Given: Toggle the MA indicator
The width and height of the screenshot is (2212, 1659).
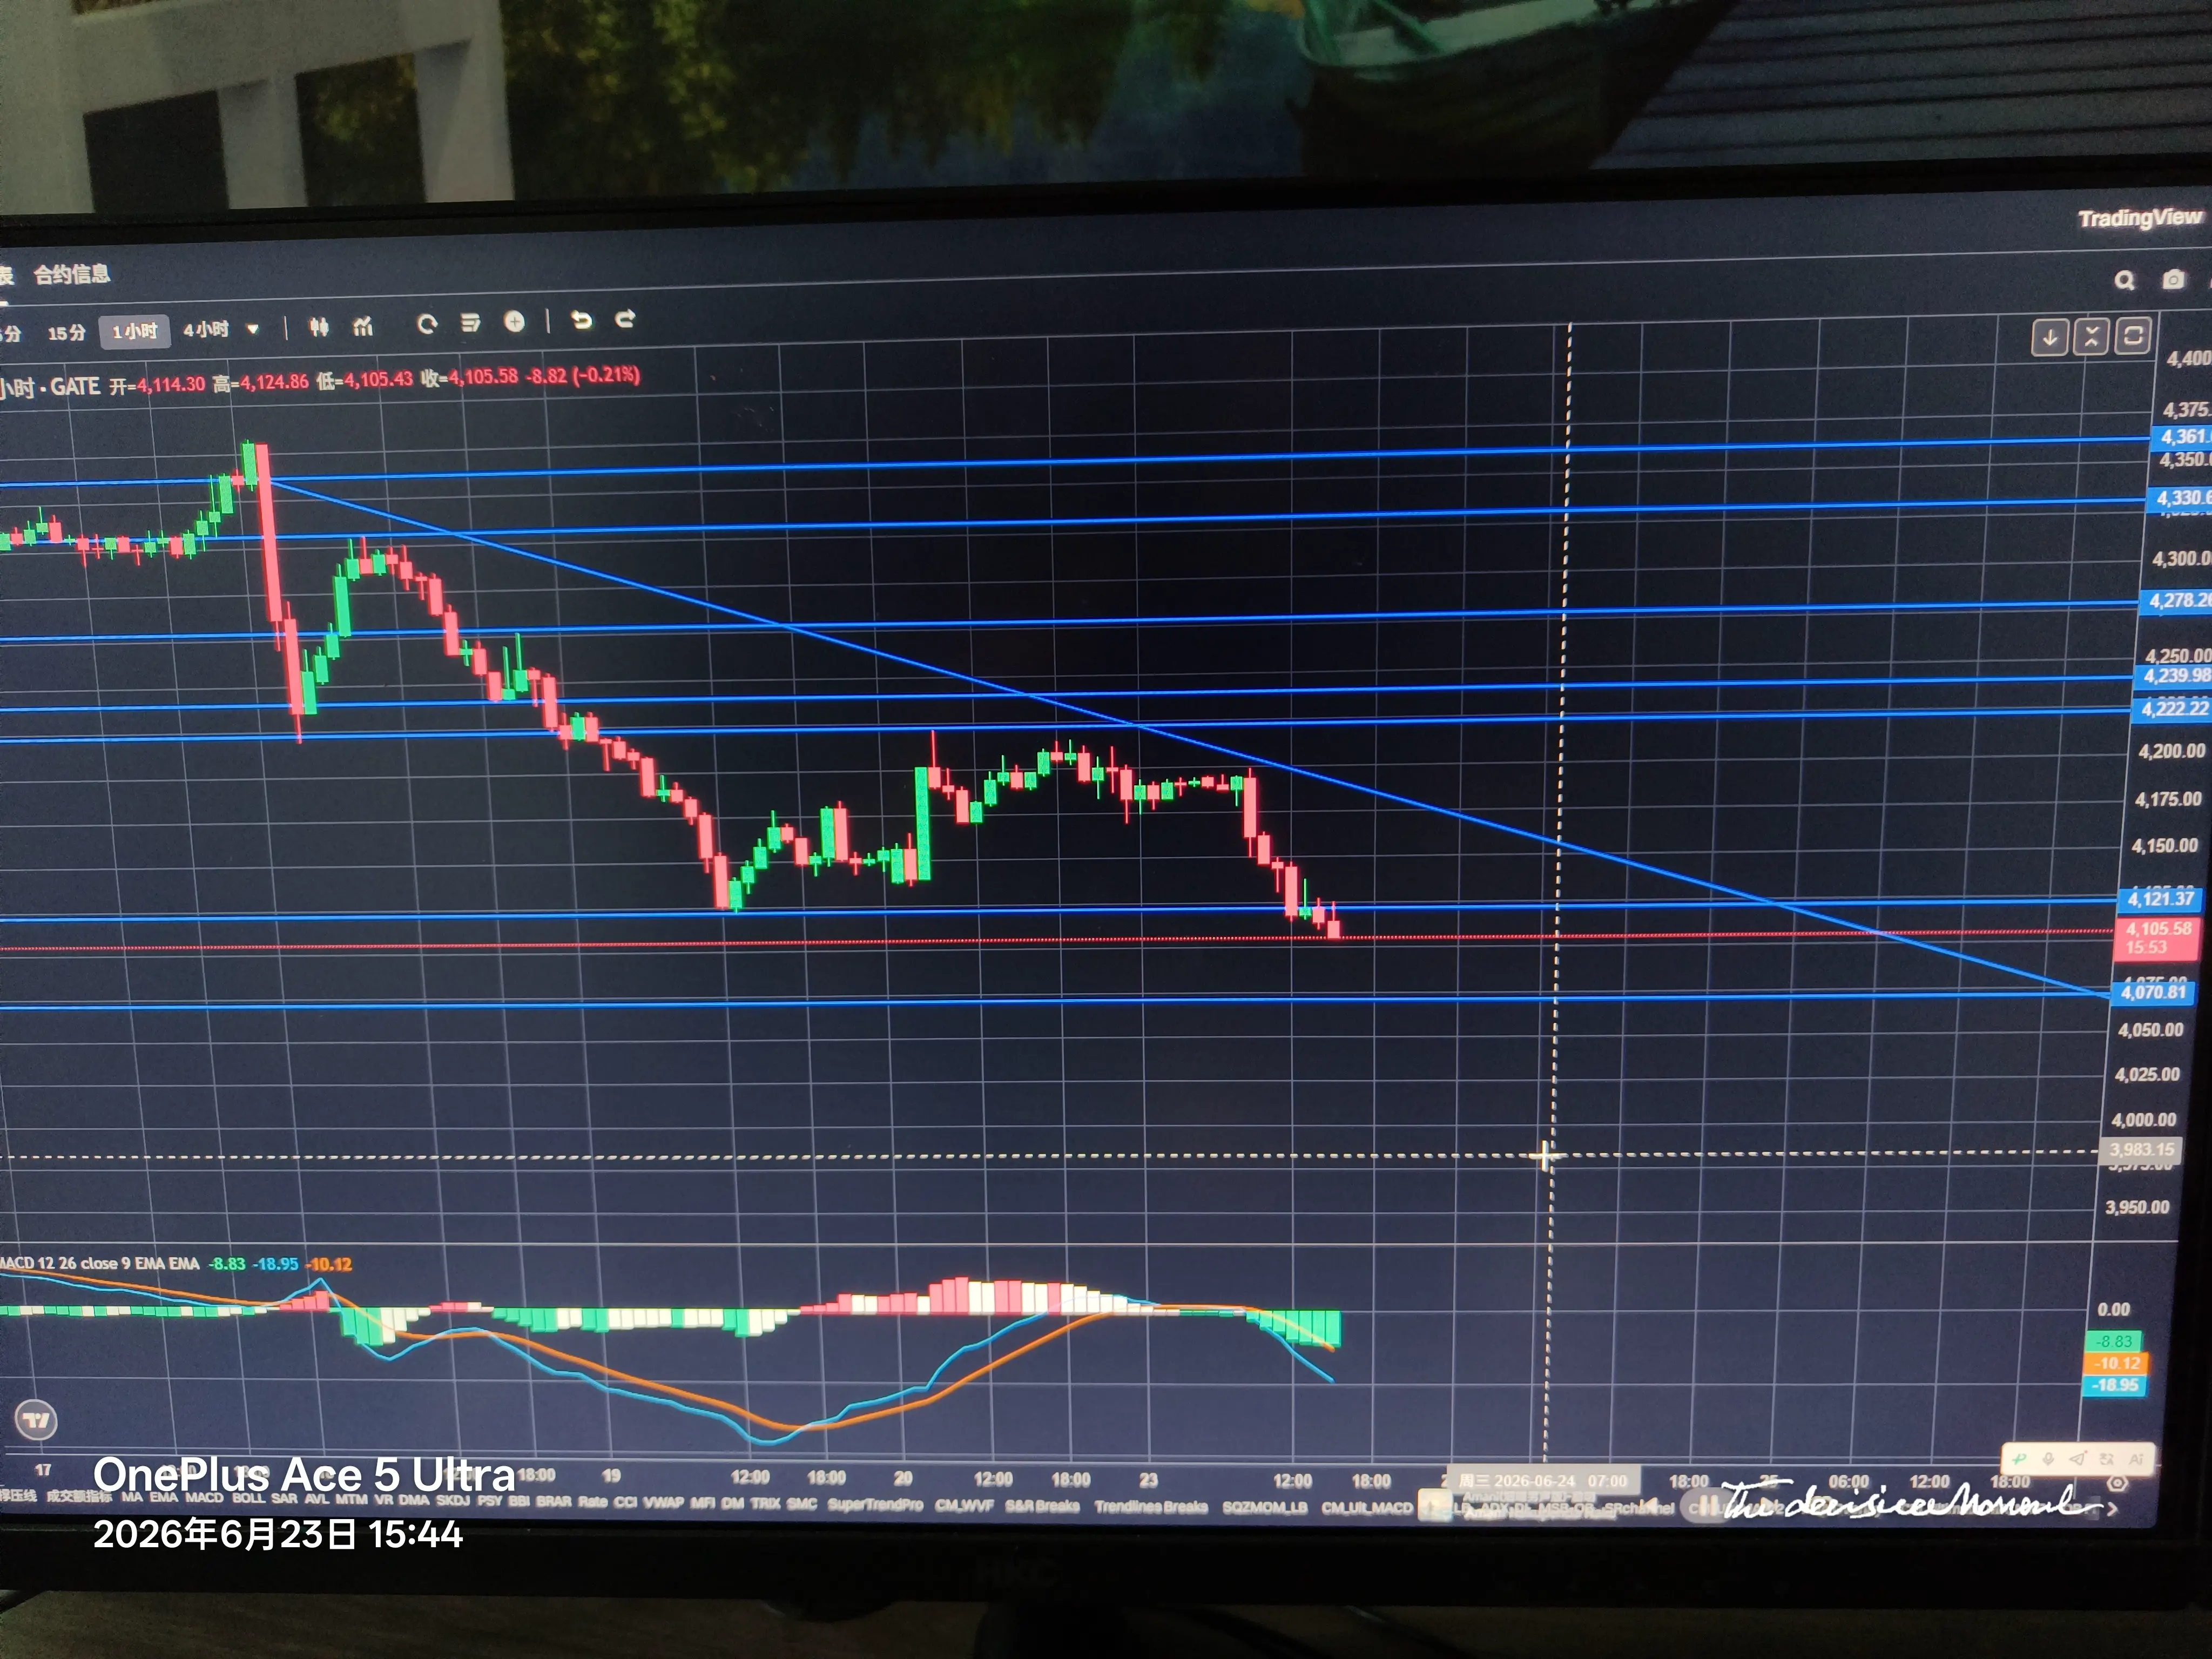Looking at the screenshot, I should [132, 1497].
